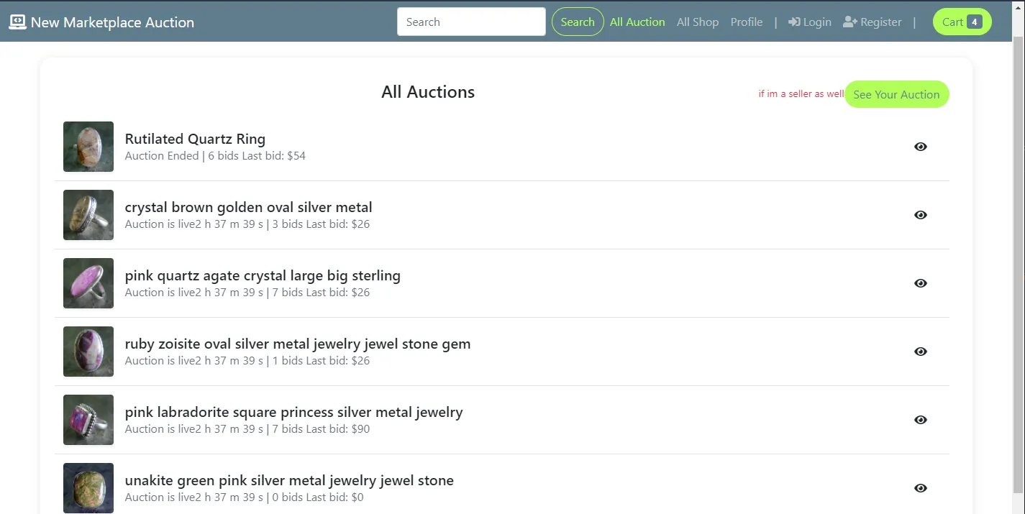Viewport: 1025px width, 514px height.
Task: View the unakite green pink listing eye icon
Action: [920, 487]
